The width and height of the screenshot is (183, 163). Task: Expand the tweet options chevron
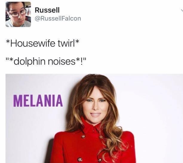[182, 11]
